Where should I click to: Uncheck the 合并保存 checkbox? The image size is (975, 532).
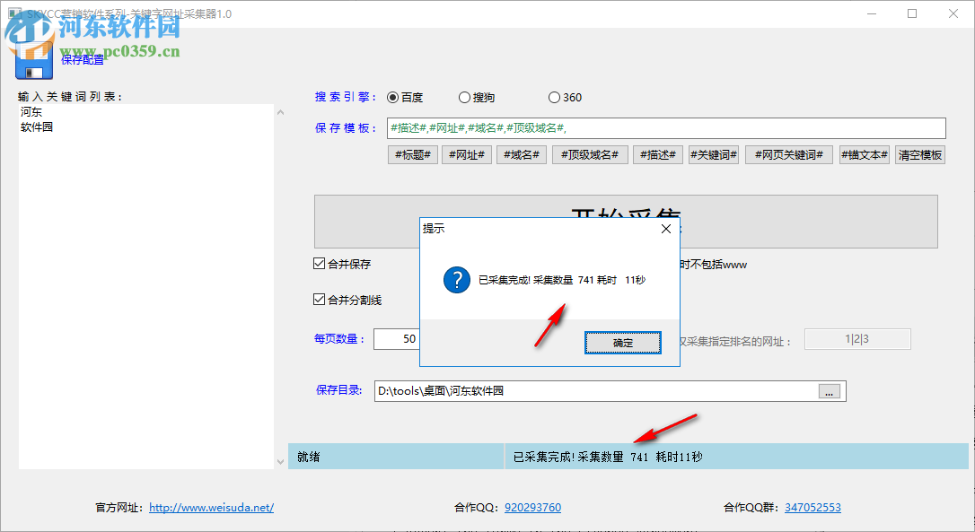pos(320,263)
